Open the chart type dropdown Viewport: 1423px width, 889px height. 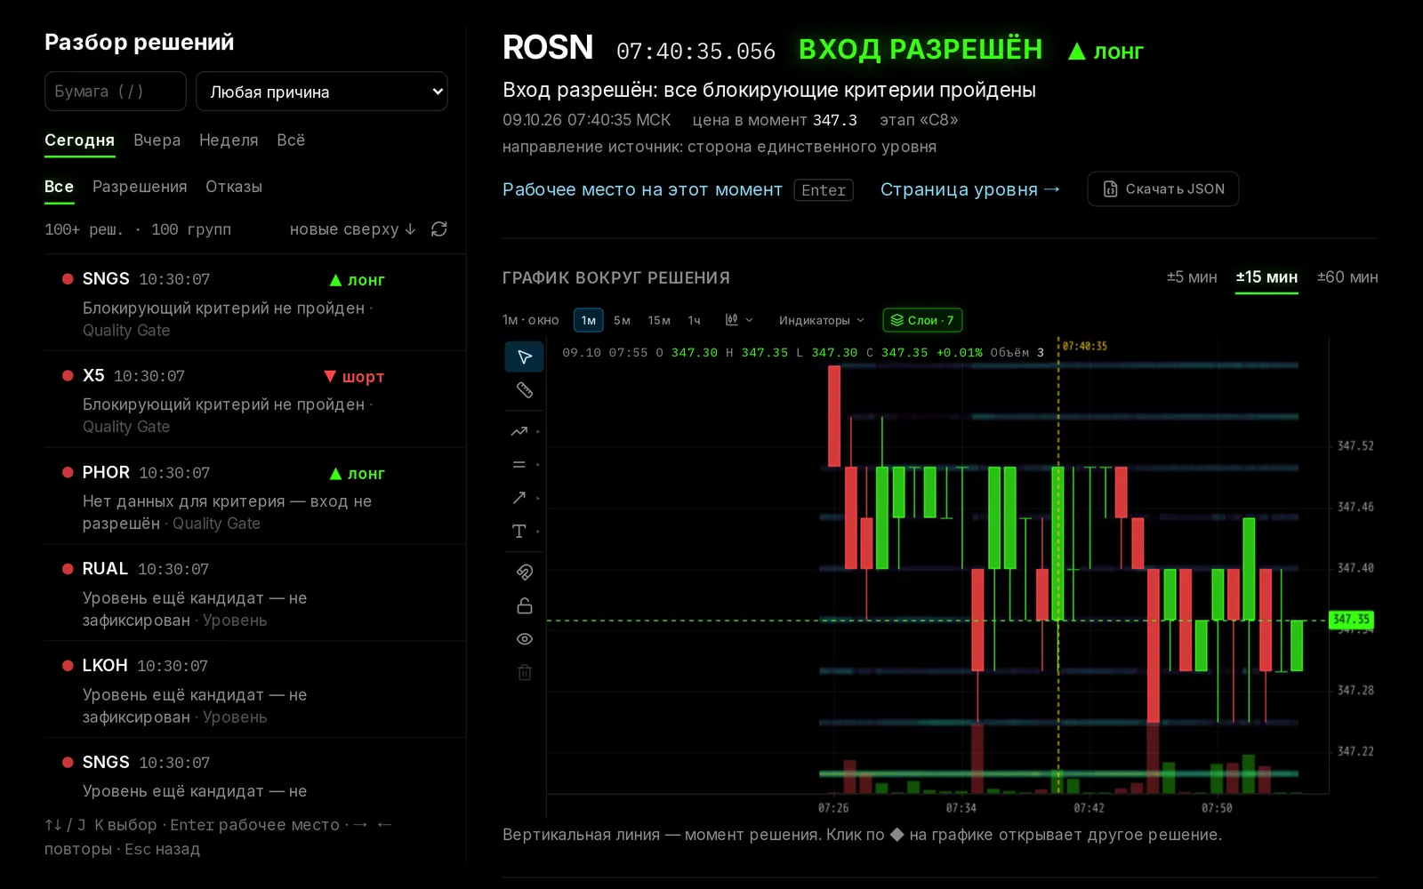coord(739,320)
